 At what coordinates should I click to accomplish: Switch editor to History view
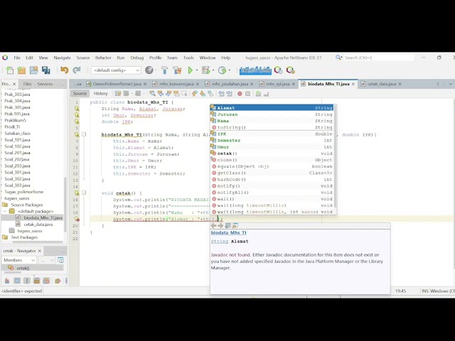click(x=101, y=93)
